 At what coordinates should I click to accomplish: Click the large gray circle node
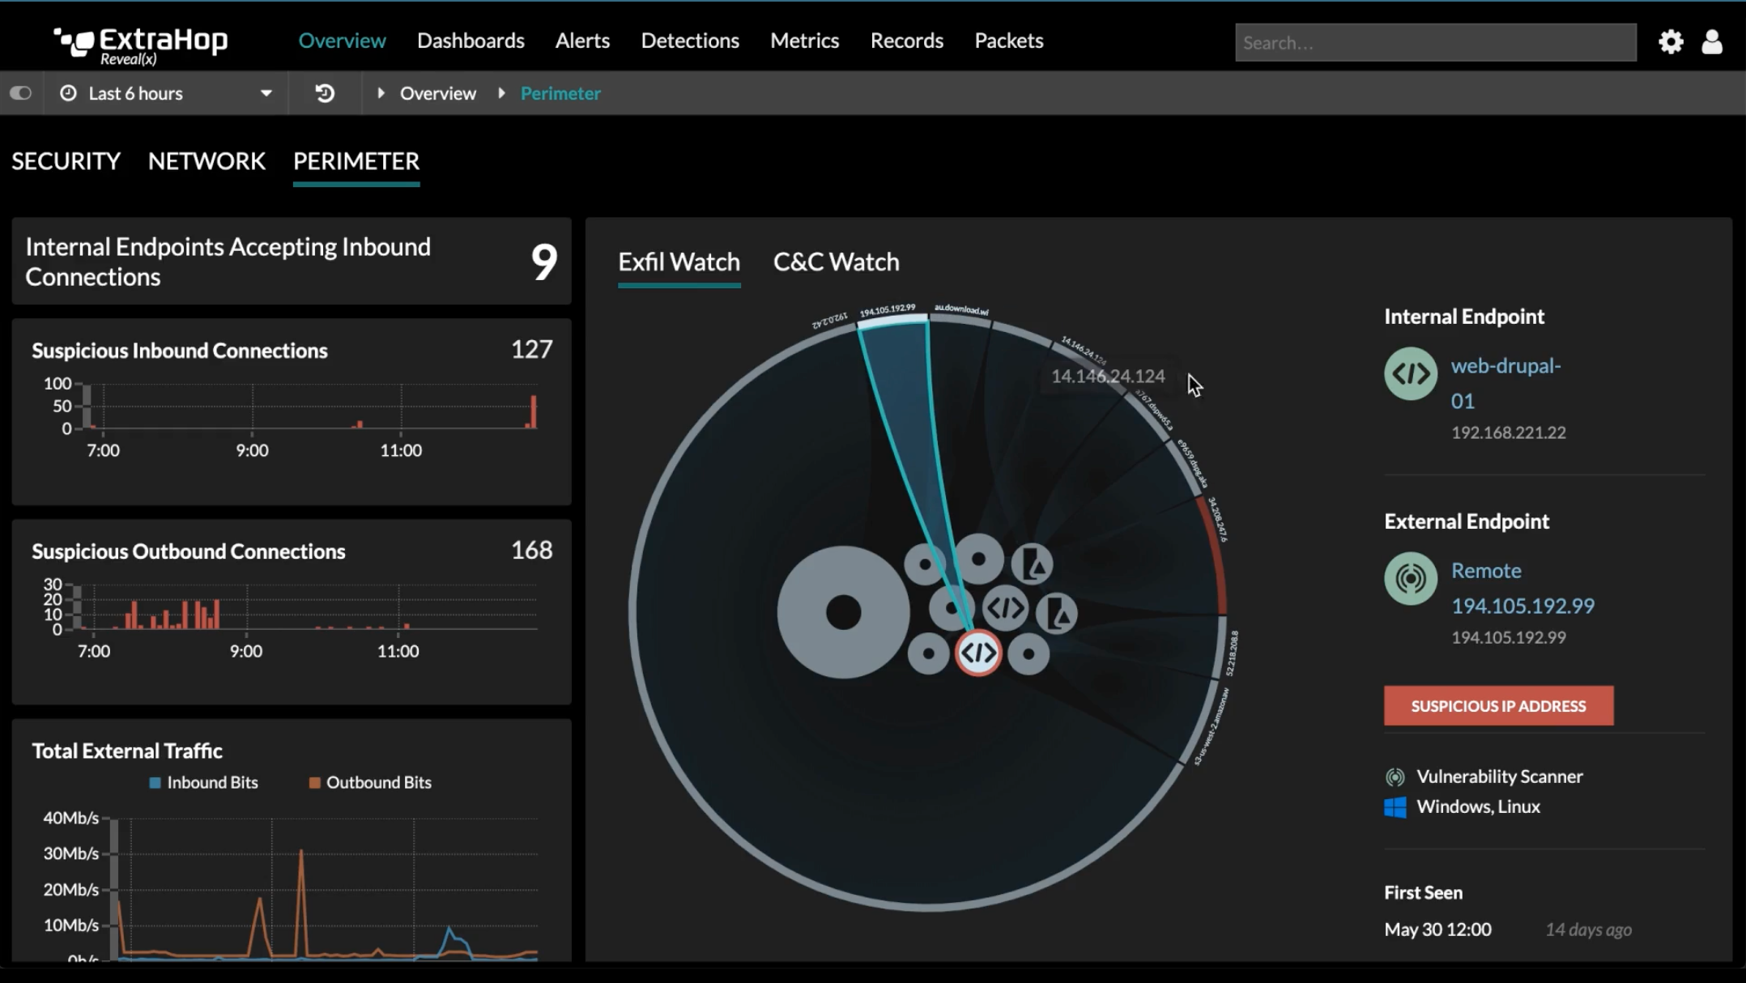(842, 612)
